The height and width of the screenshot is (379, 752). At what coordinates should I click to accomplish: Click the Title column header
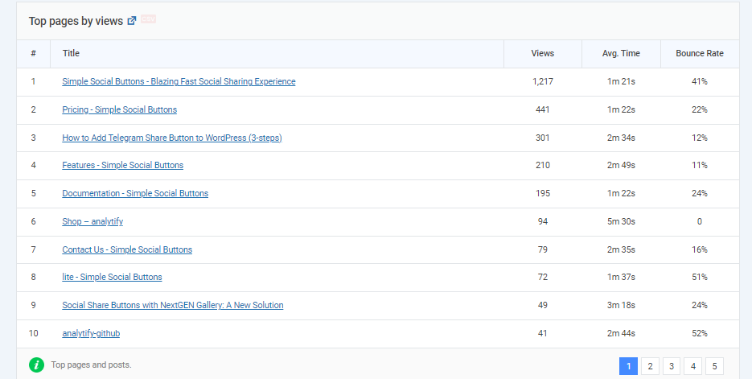[277, 54]
